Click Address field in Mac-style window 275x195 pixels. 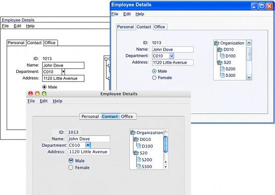click(89, 152)
